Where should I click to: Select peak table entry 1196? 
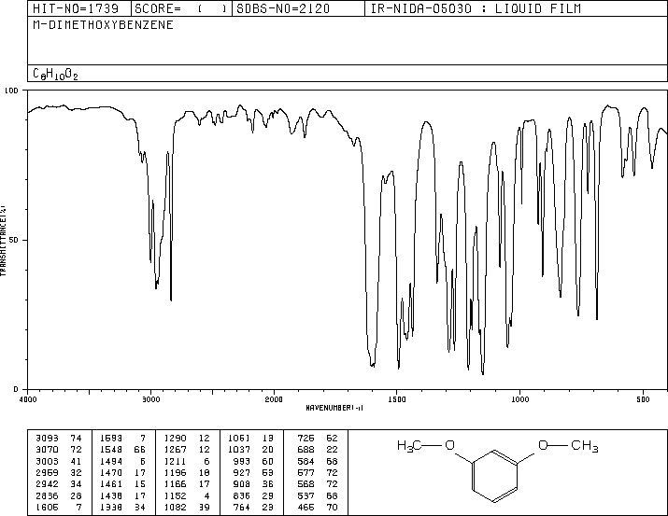[x=175, y=472]
